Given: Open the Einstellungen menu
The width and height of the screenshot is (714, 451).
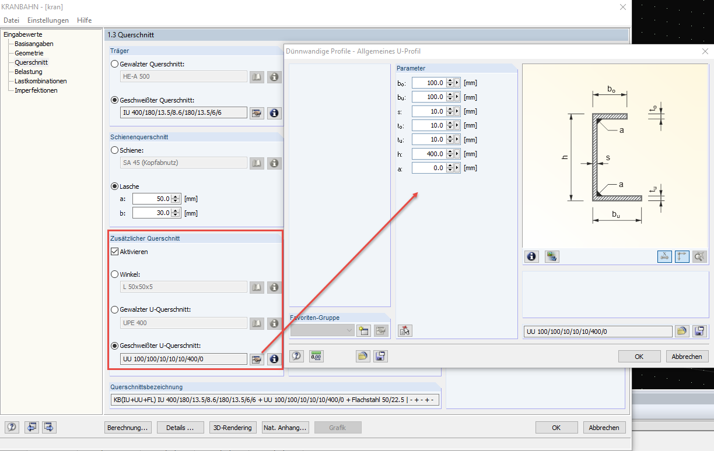Looking at the screenshot, I should [x=48, y=20].
